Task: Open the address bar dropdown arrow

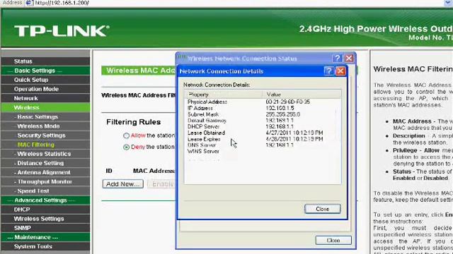Action: 448,3
